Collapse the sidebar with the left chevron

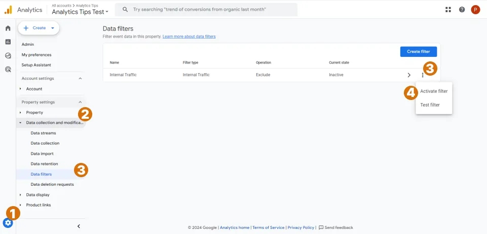(79, 226)
